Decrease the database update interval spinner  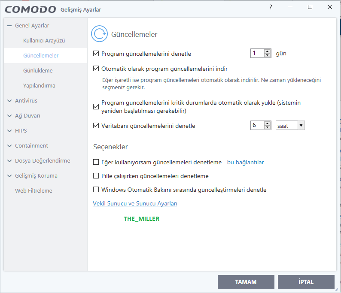coord(268,127)
